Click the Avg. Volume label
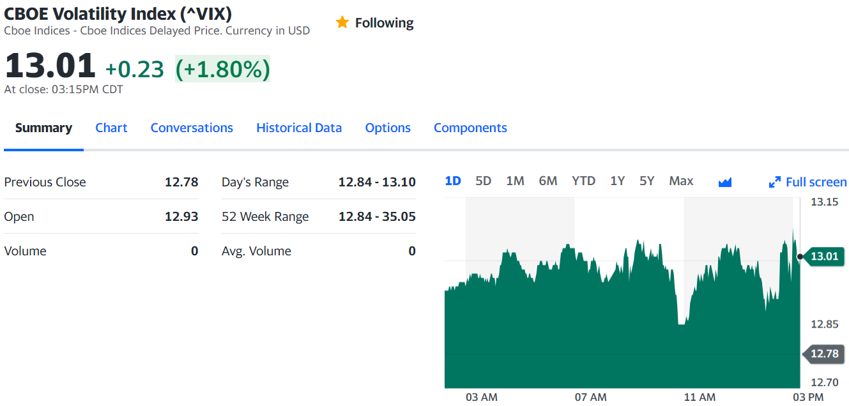This screenshot has height=406, width=849. [x=256, y=251]
